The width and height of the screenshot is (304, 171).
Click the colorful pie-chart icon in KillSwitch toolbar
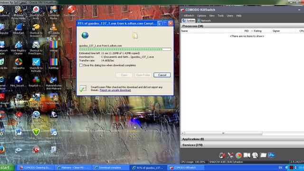coord(238,155)
